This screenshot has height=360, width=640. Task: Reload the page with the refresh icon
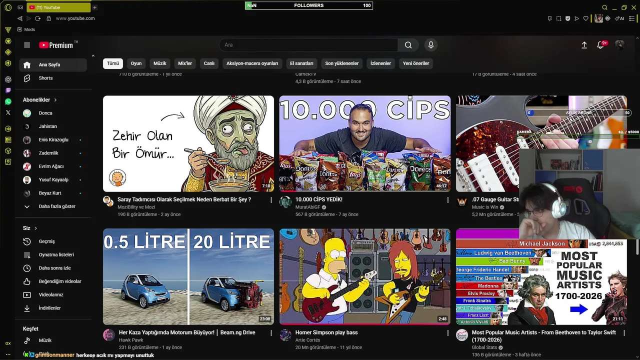tap(37, 18)
